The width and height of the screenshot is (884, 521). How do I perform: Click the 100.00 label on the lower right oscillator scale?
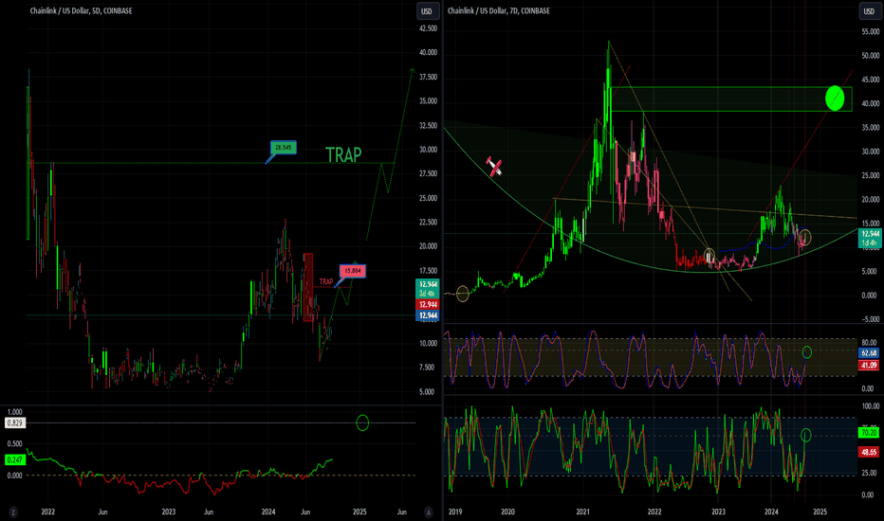(x=871, y=406)
